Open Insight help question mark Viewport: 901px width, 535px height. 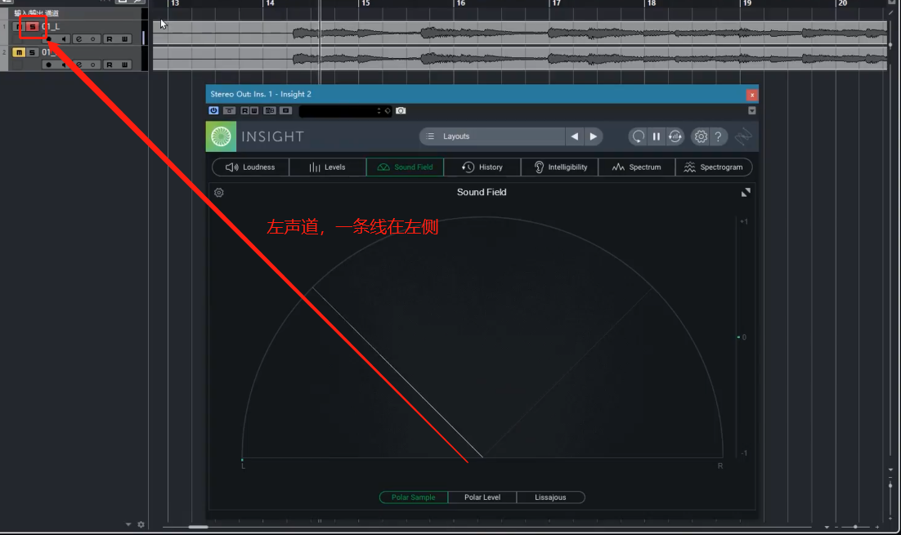(x=719, y=136)
